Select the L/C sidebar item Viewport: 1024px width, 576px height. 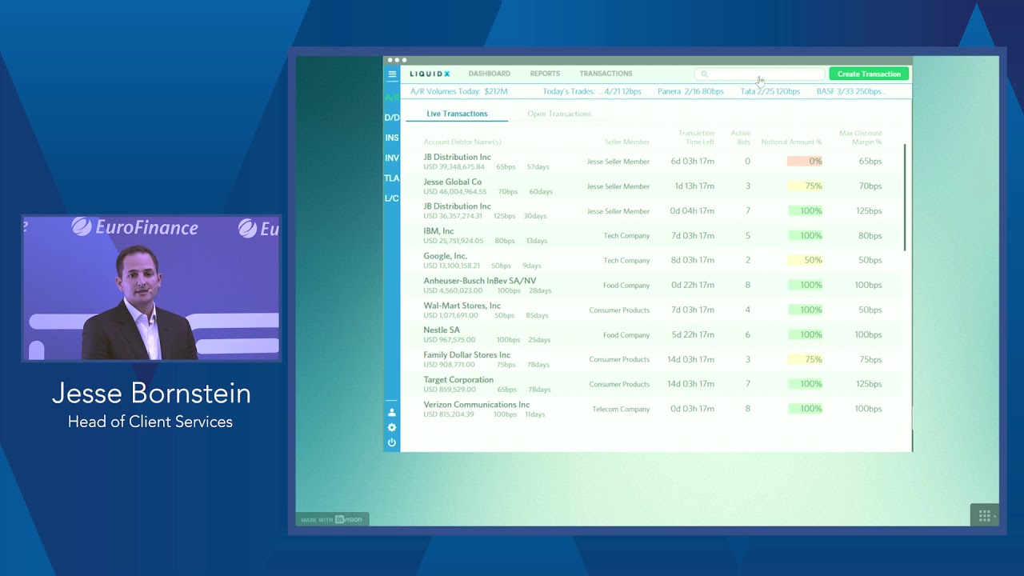(392, 198)
